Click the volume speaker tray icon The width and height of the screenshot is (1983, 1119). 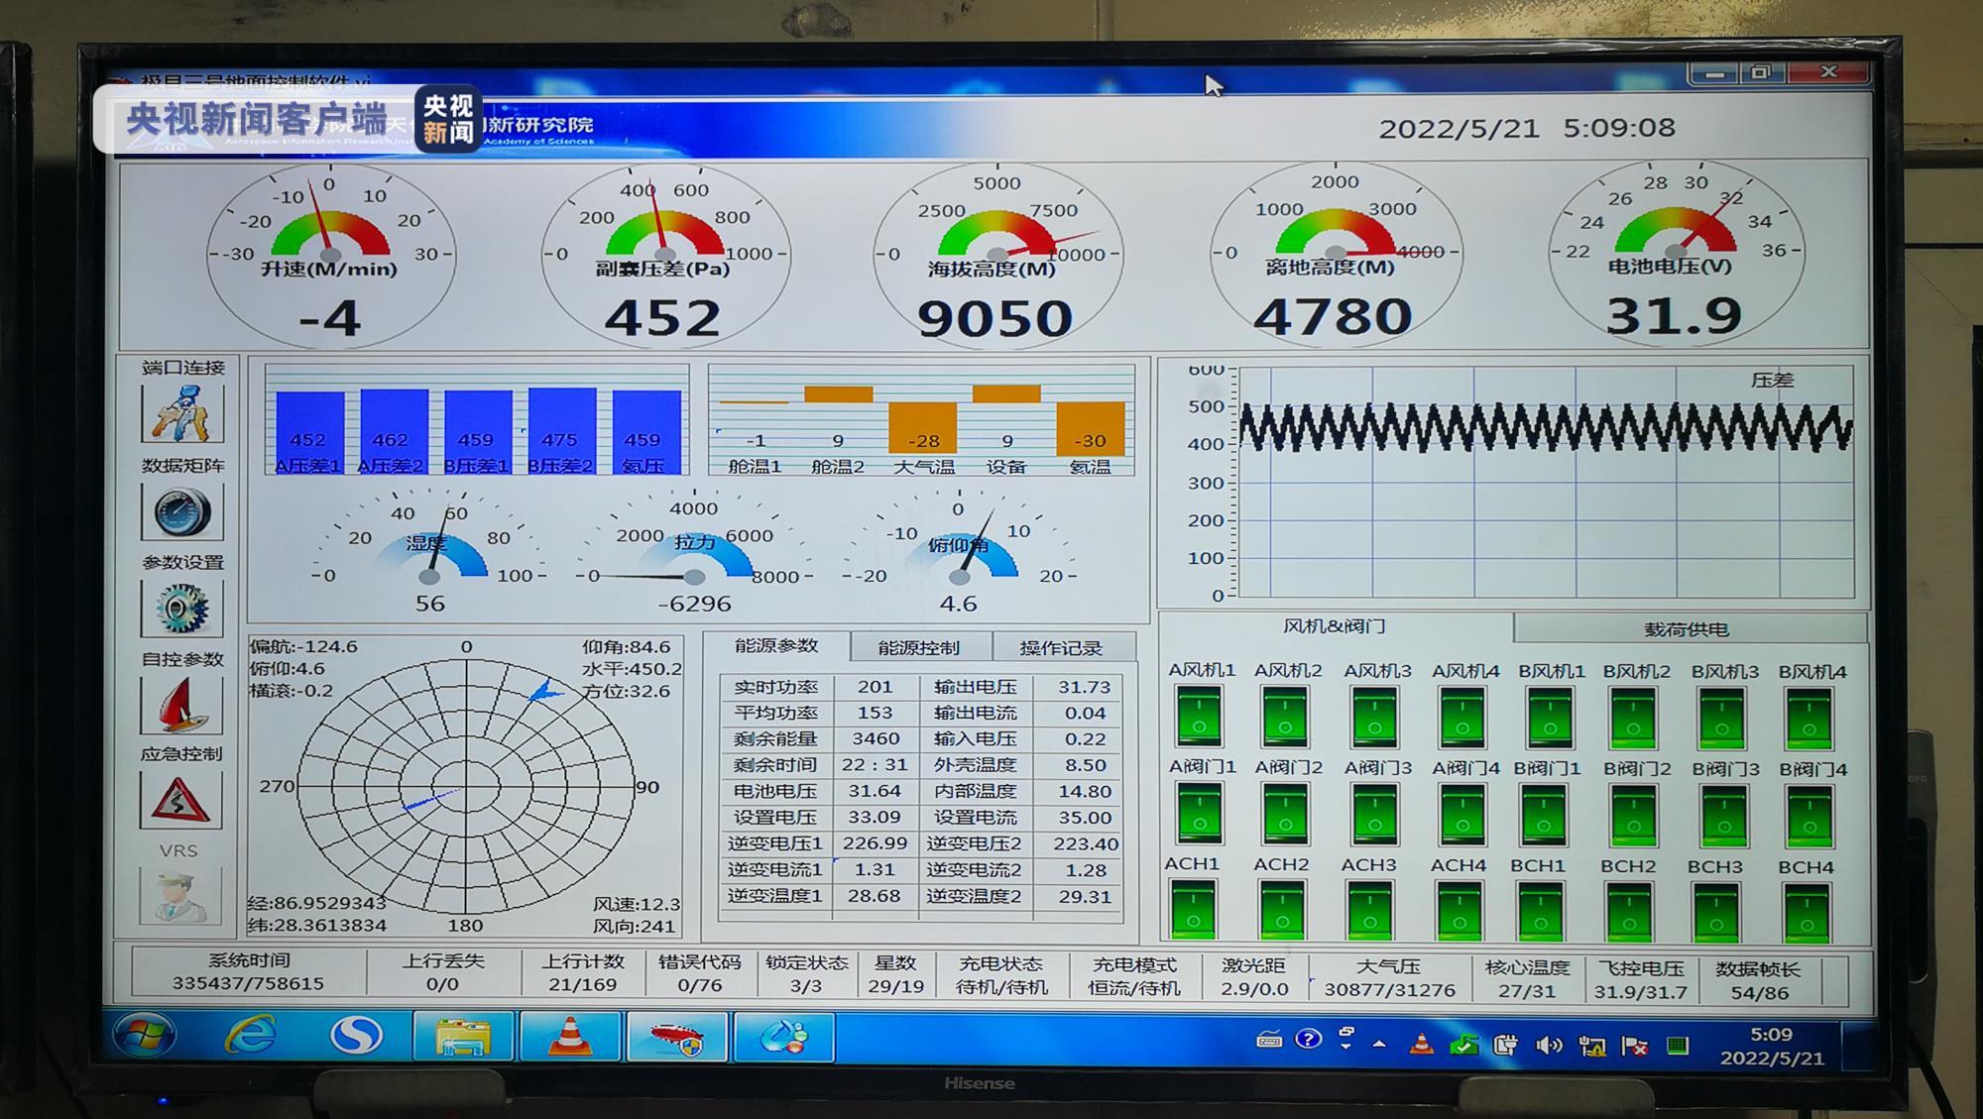tap(1548, 1045)
